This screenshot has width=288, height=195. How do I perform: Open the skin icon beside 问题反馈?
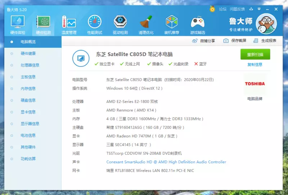coord(251,9)
